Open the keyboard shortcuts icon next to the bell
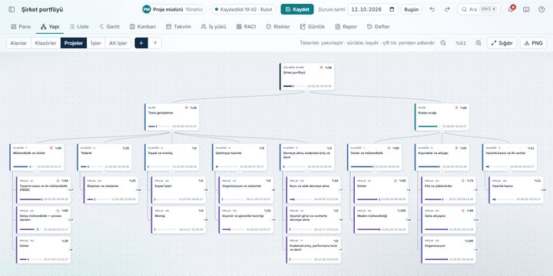The image size is (553, 276). (x=526, y=9)
